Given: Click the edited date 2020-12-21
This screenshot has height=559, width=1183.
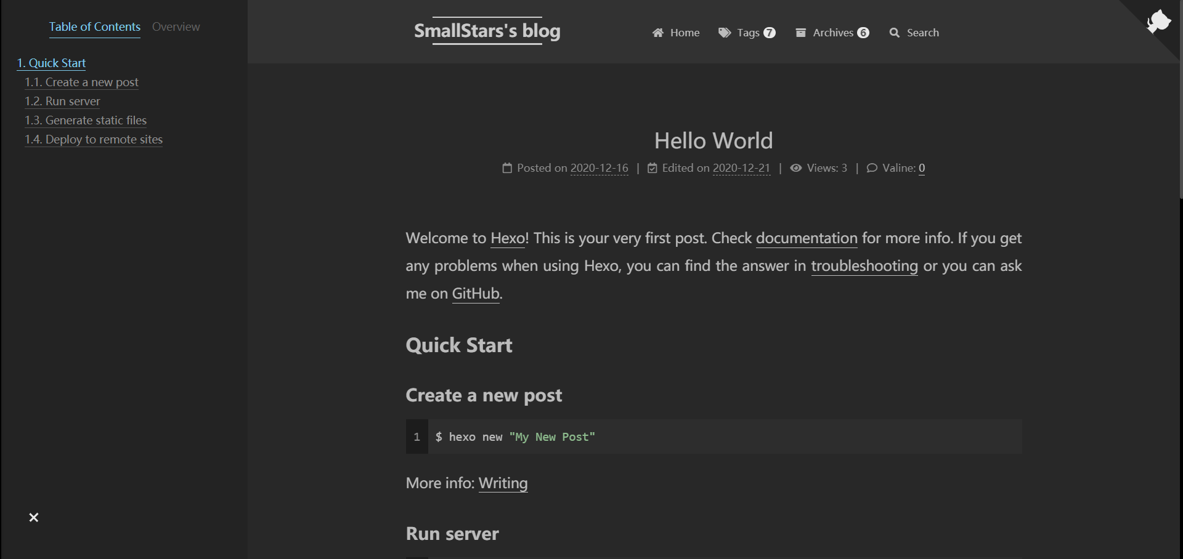Looking at the screenshot, I should (x=741, y=168).
